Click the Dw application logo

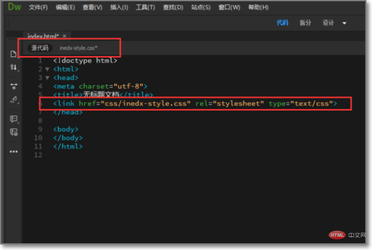pyautogui.click(x=14, y=7)
